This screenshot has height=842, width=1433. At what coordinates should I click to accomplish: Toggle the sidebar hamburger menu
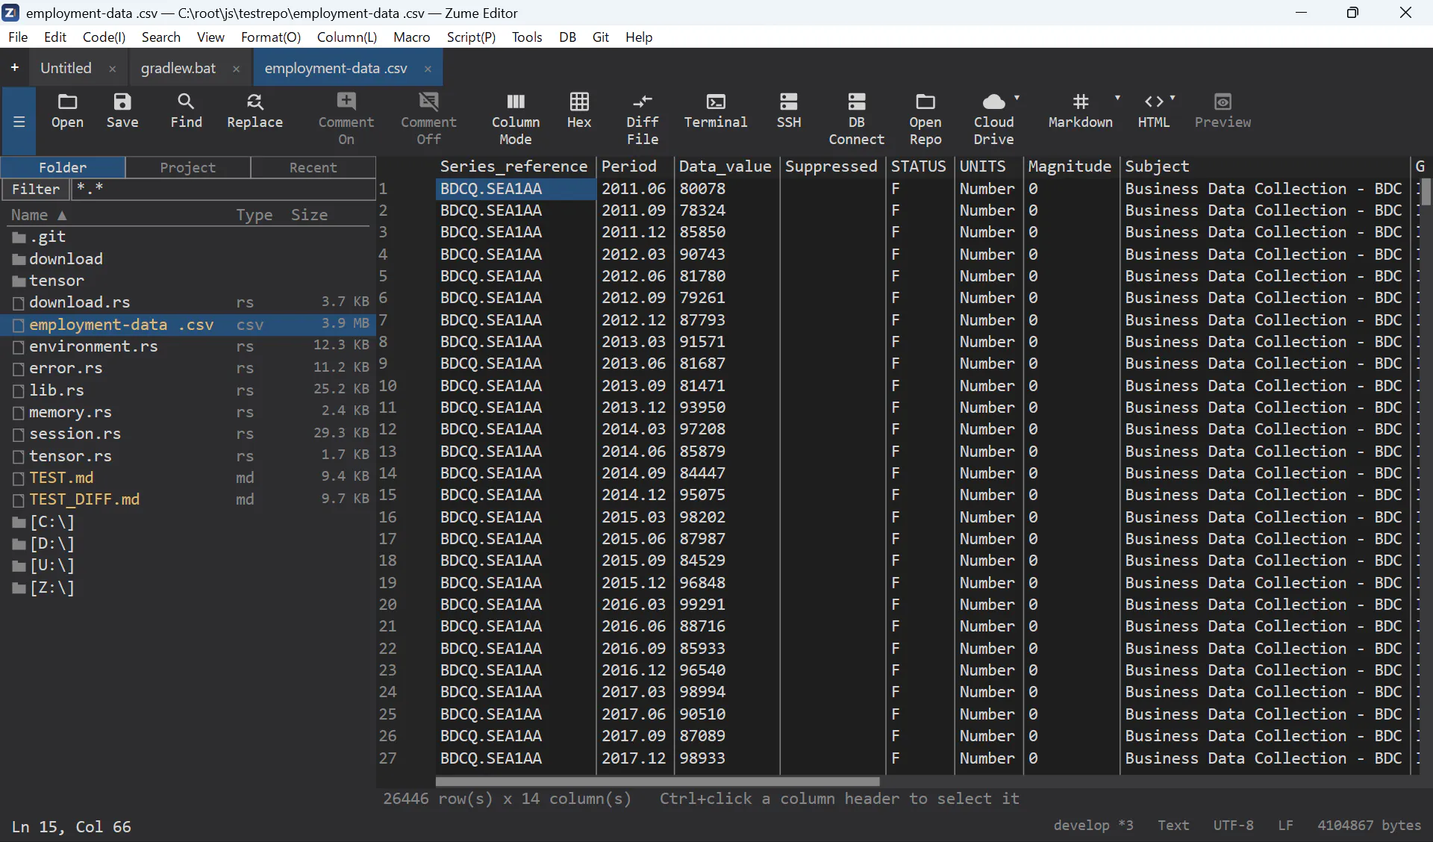click(19, 121)
